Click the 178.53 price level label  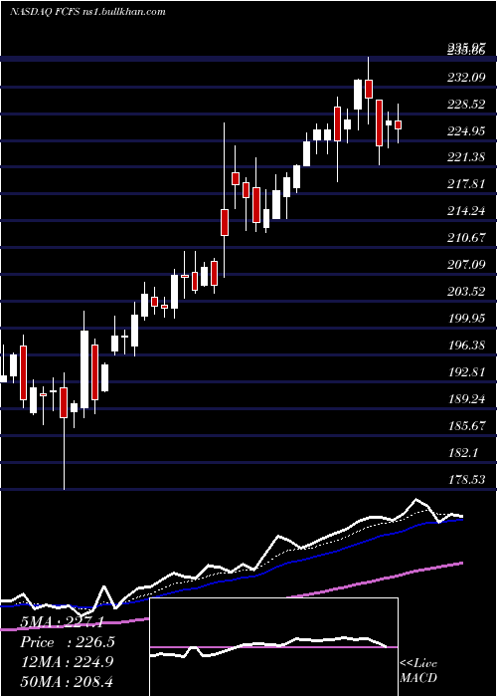(x=466, y=480)
